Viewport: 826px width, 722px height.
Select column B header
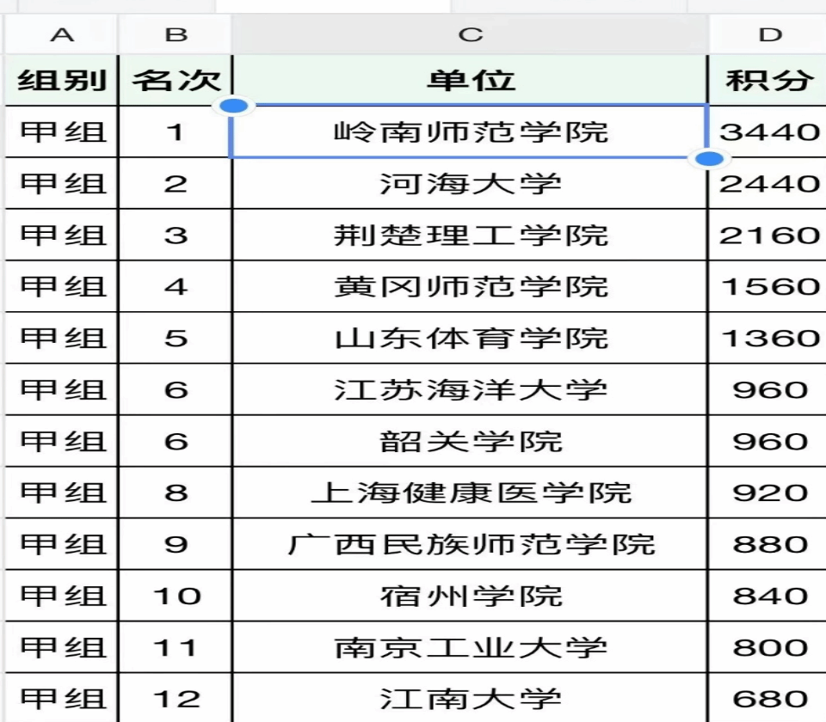[176, 35]
